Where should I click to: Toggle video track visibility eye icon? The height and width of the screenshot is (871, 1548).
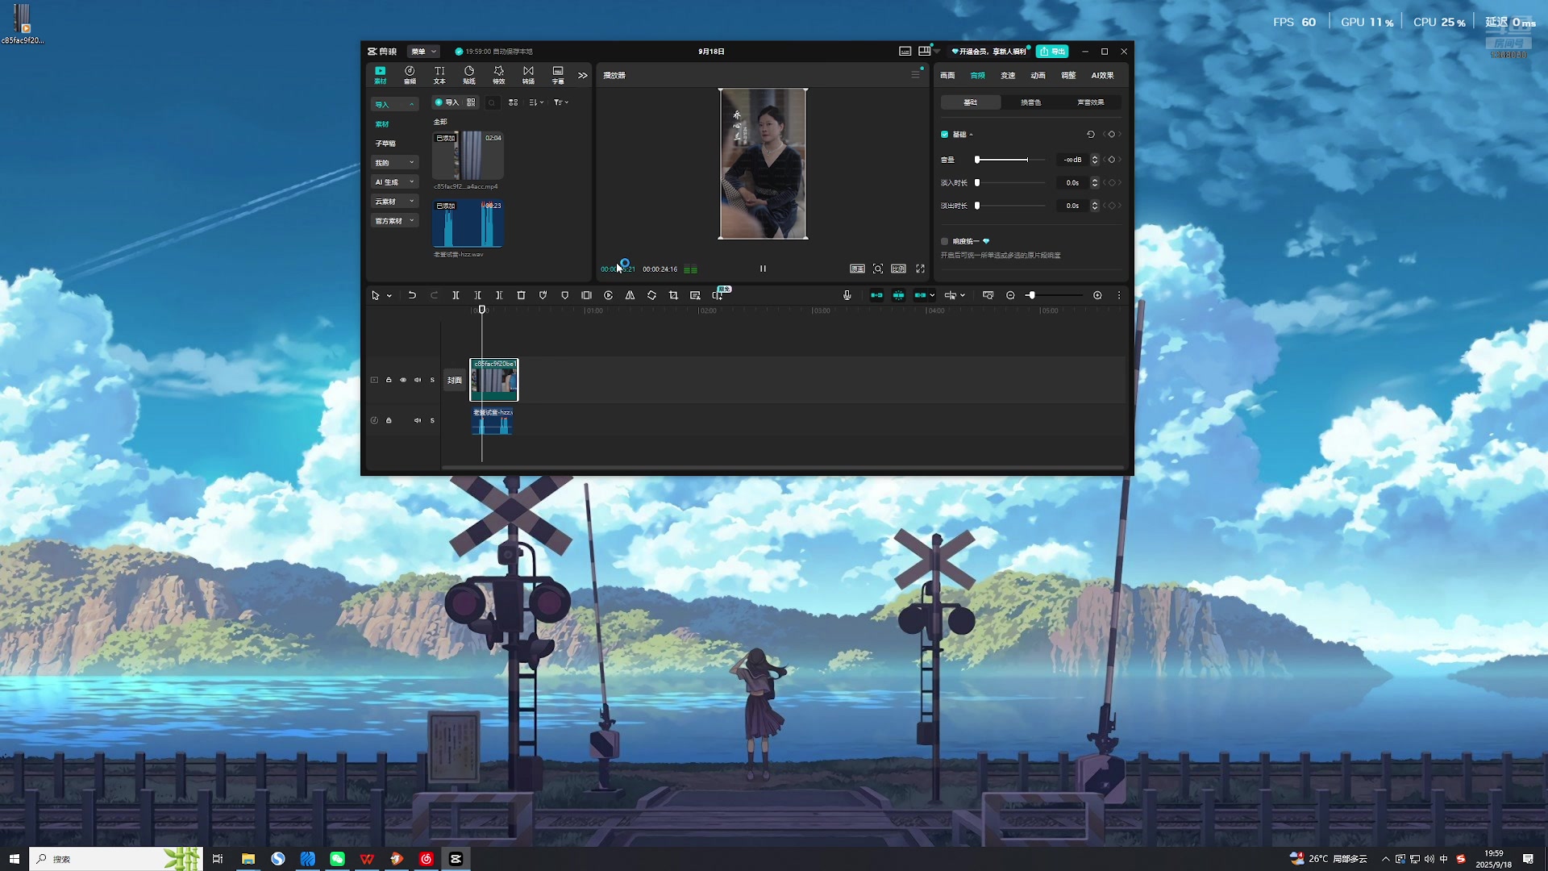403,380
